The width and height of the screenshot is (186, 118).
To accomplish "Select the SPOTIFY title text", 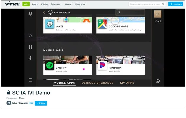I will pyautogui.click(x=61, y=68).
